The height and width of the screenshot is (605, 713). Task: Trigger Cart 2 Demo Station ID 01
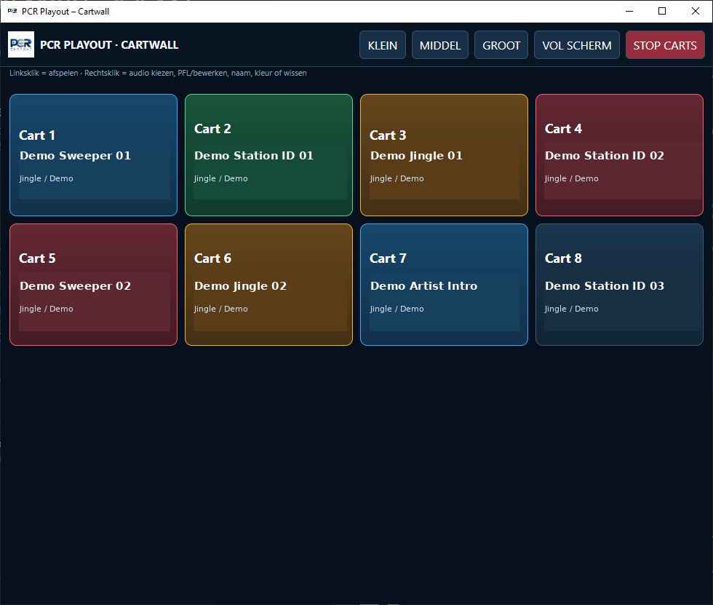tap(268, 155)
